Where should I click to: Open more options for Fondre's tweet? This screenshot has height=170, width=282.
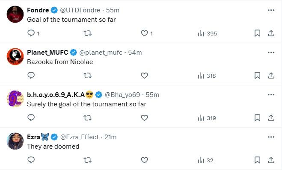271,10
